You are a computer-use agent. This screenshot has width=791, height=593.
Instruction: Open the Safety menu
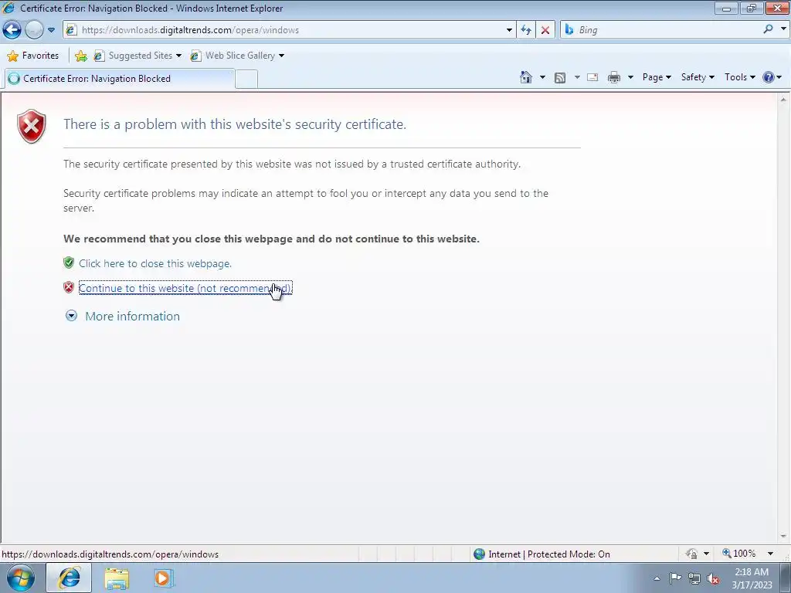click(x=698, y=77)
